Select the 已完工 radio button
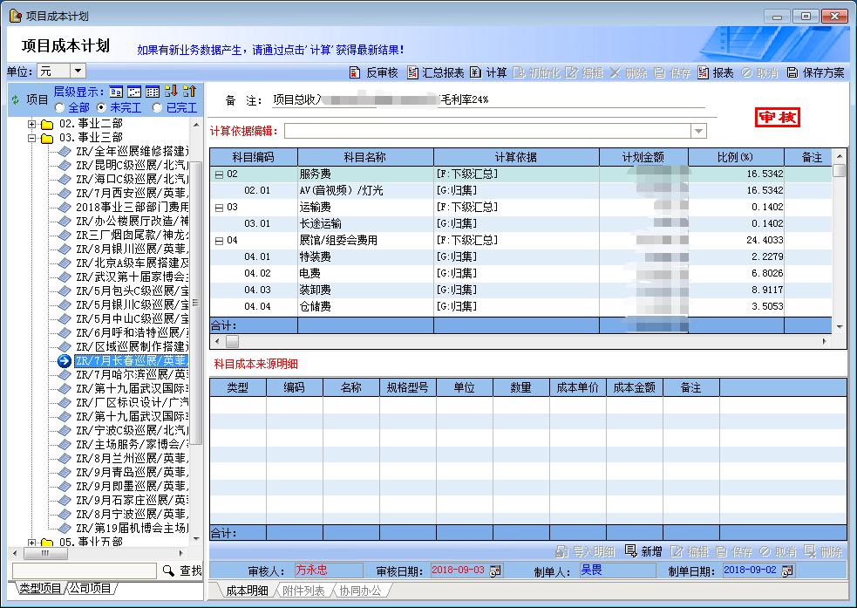 tap(157, 107)
